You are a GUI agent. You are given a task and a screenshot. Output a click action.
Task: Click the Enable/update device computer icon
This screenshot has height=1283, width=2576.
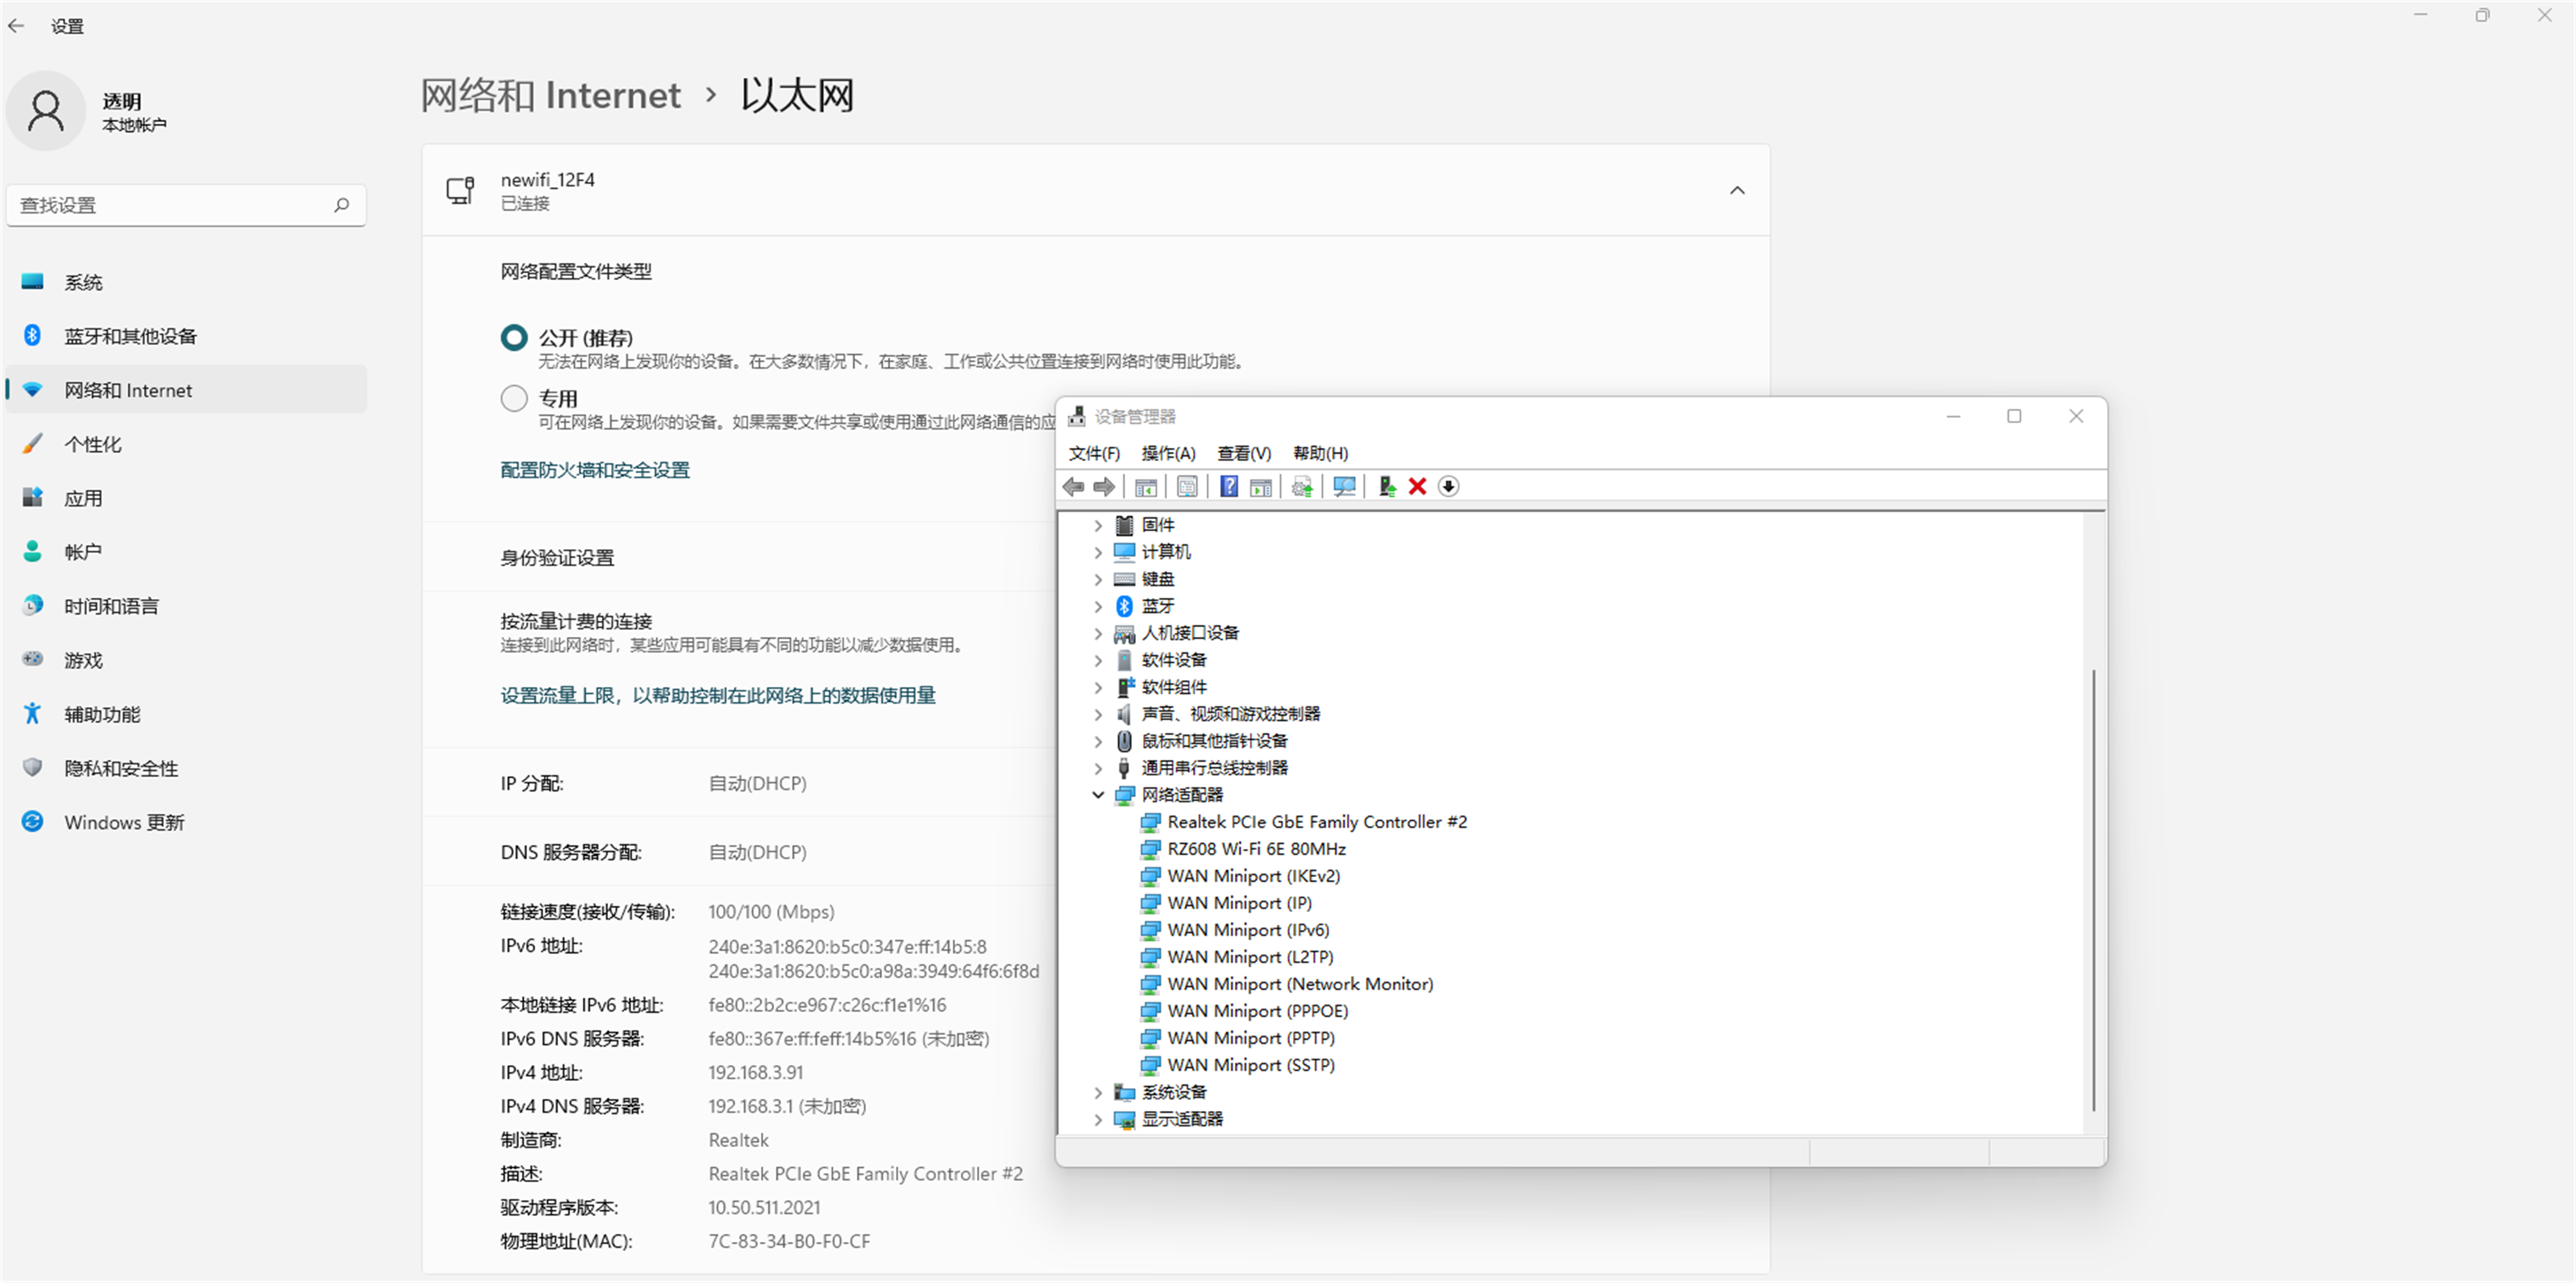coord(1387,487)
